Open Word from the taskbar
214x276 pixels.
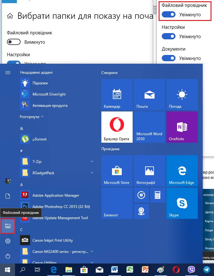(115, 270)
